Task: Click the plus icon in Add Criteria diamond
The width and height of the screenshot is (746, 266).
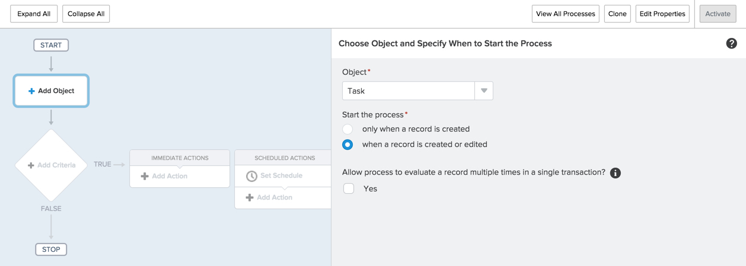Action: (x=31, y=165)
